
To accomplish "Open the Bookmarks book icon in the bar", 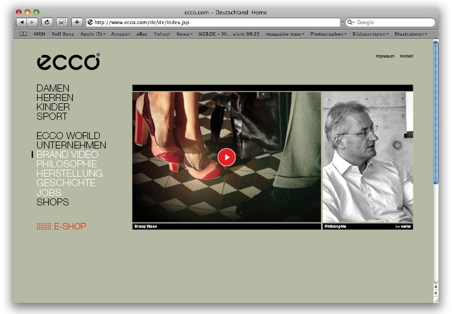I will pyautogui.click(x=23, y=34).
